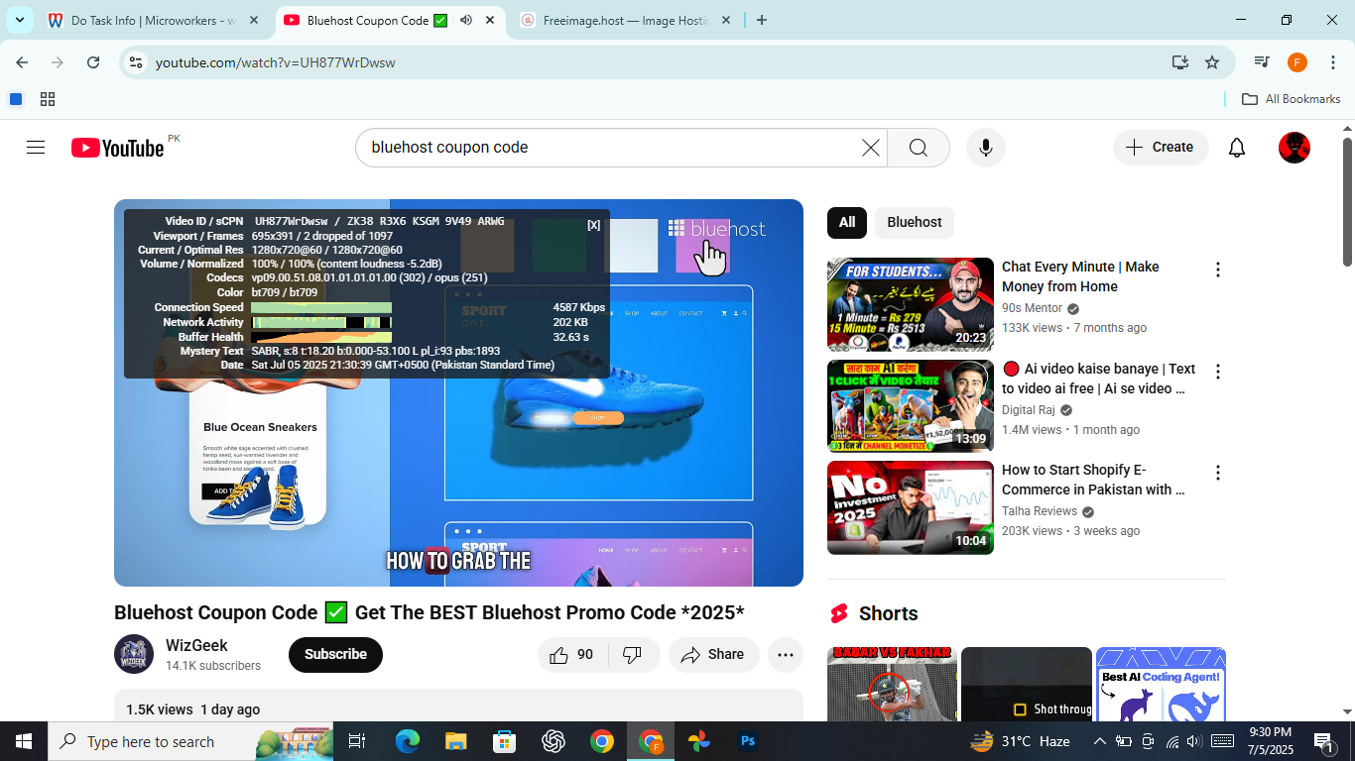The height and width of the screenshot is (761, 1355).
Task: Click the magnifier search button
Action: [919, 148]
